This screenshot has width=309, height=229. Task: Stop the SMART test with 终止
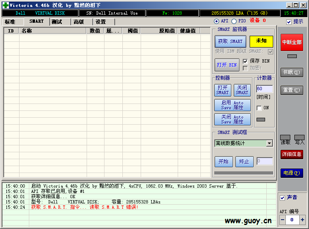click(244, 162)
